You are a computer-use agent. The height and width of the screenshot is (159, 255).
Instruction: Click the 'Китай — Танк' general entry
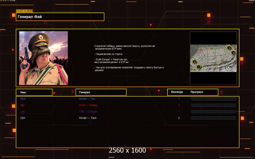88,118
